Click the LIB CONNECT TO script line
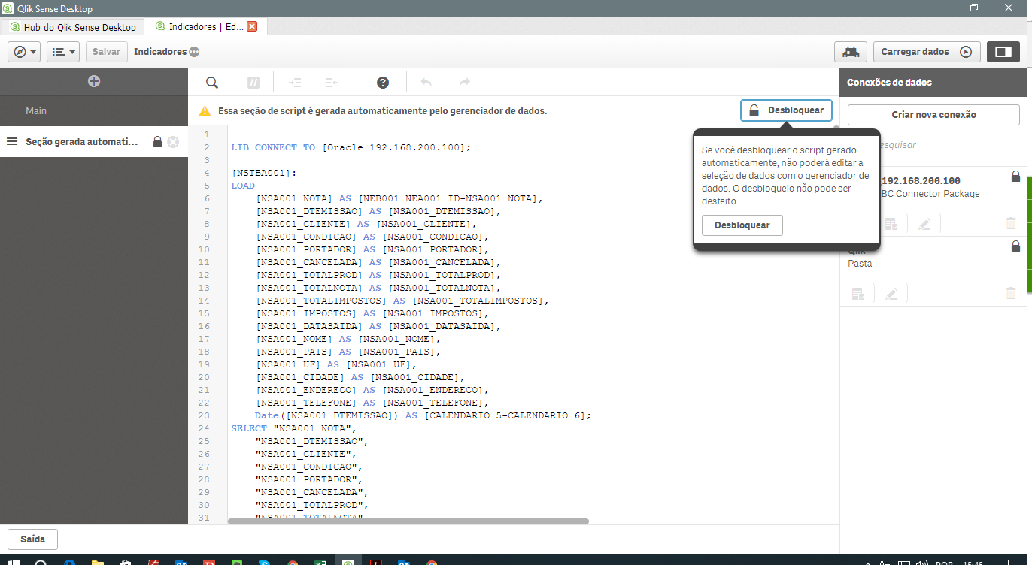 pos(351,147)
